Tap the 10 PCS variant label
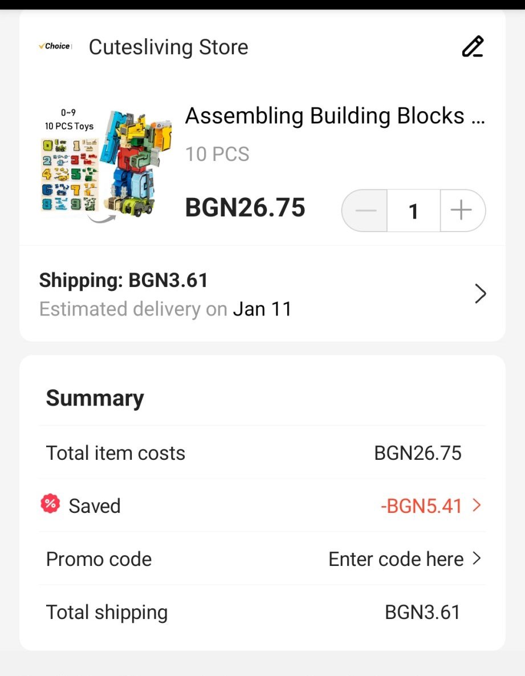 point(217,154)
